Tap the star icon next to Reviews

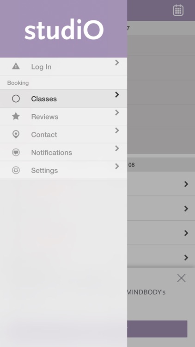click(x=16, y=116)
